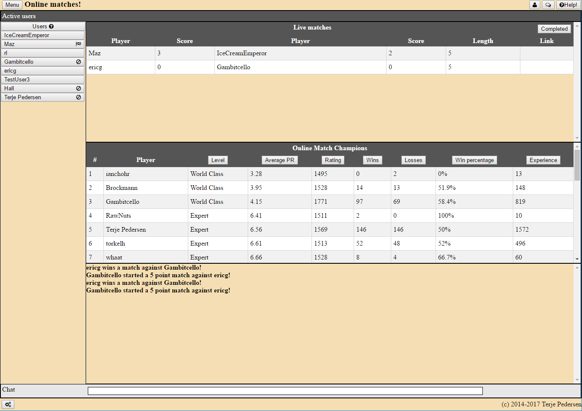Click copyright Terje Pedersen text
Screen dimensions: 582x411
point(541,404)
